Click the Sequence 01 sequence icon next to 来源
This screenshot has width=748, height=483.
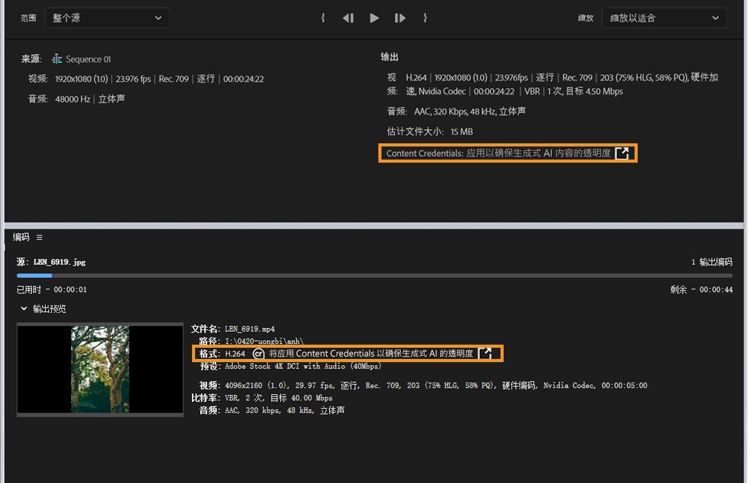point(57,59)
